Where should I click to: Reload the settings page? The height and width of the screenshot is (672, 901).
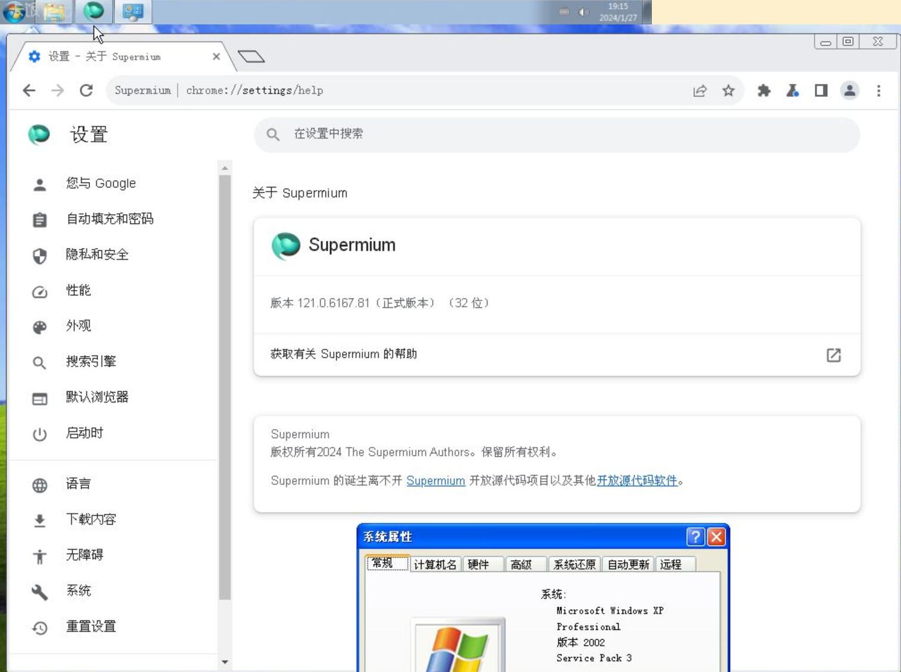(85, 90)
